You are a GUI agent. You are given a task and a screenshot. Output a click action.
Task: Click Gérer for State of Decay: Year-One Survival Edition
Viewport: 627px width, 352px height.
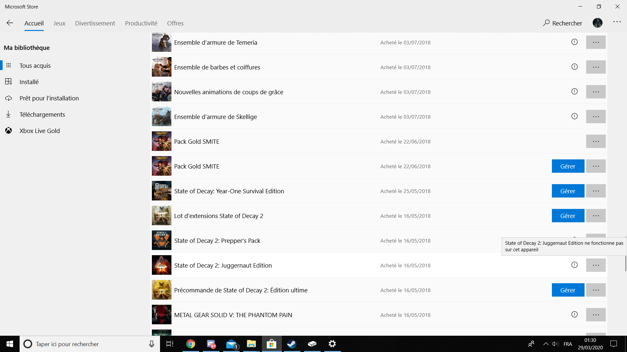[x=568, y=191]
